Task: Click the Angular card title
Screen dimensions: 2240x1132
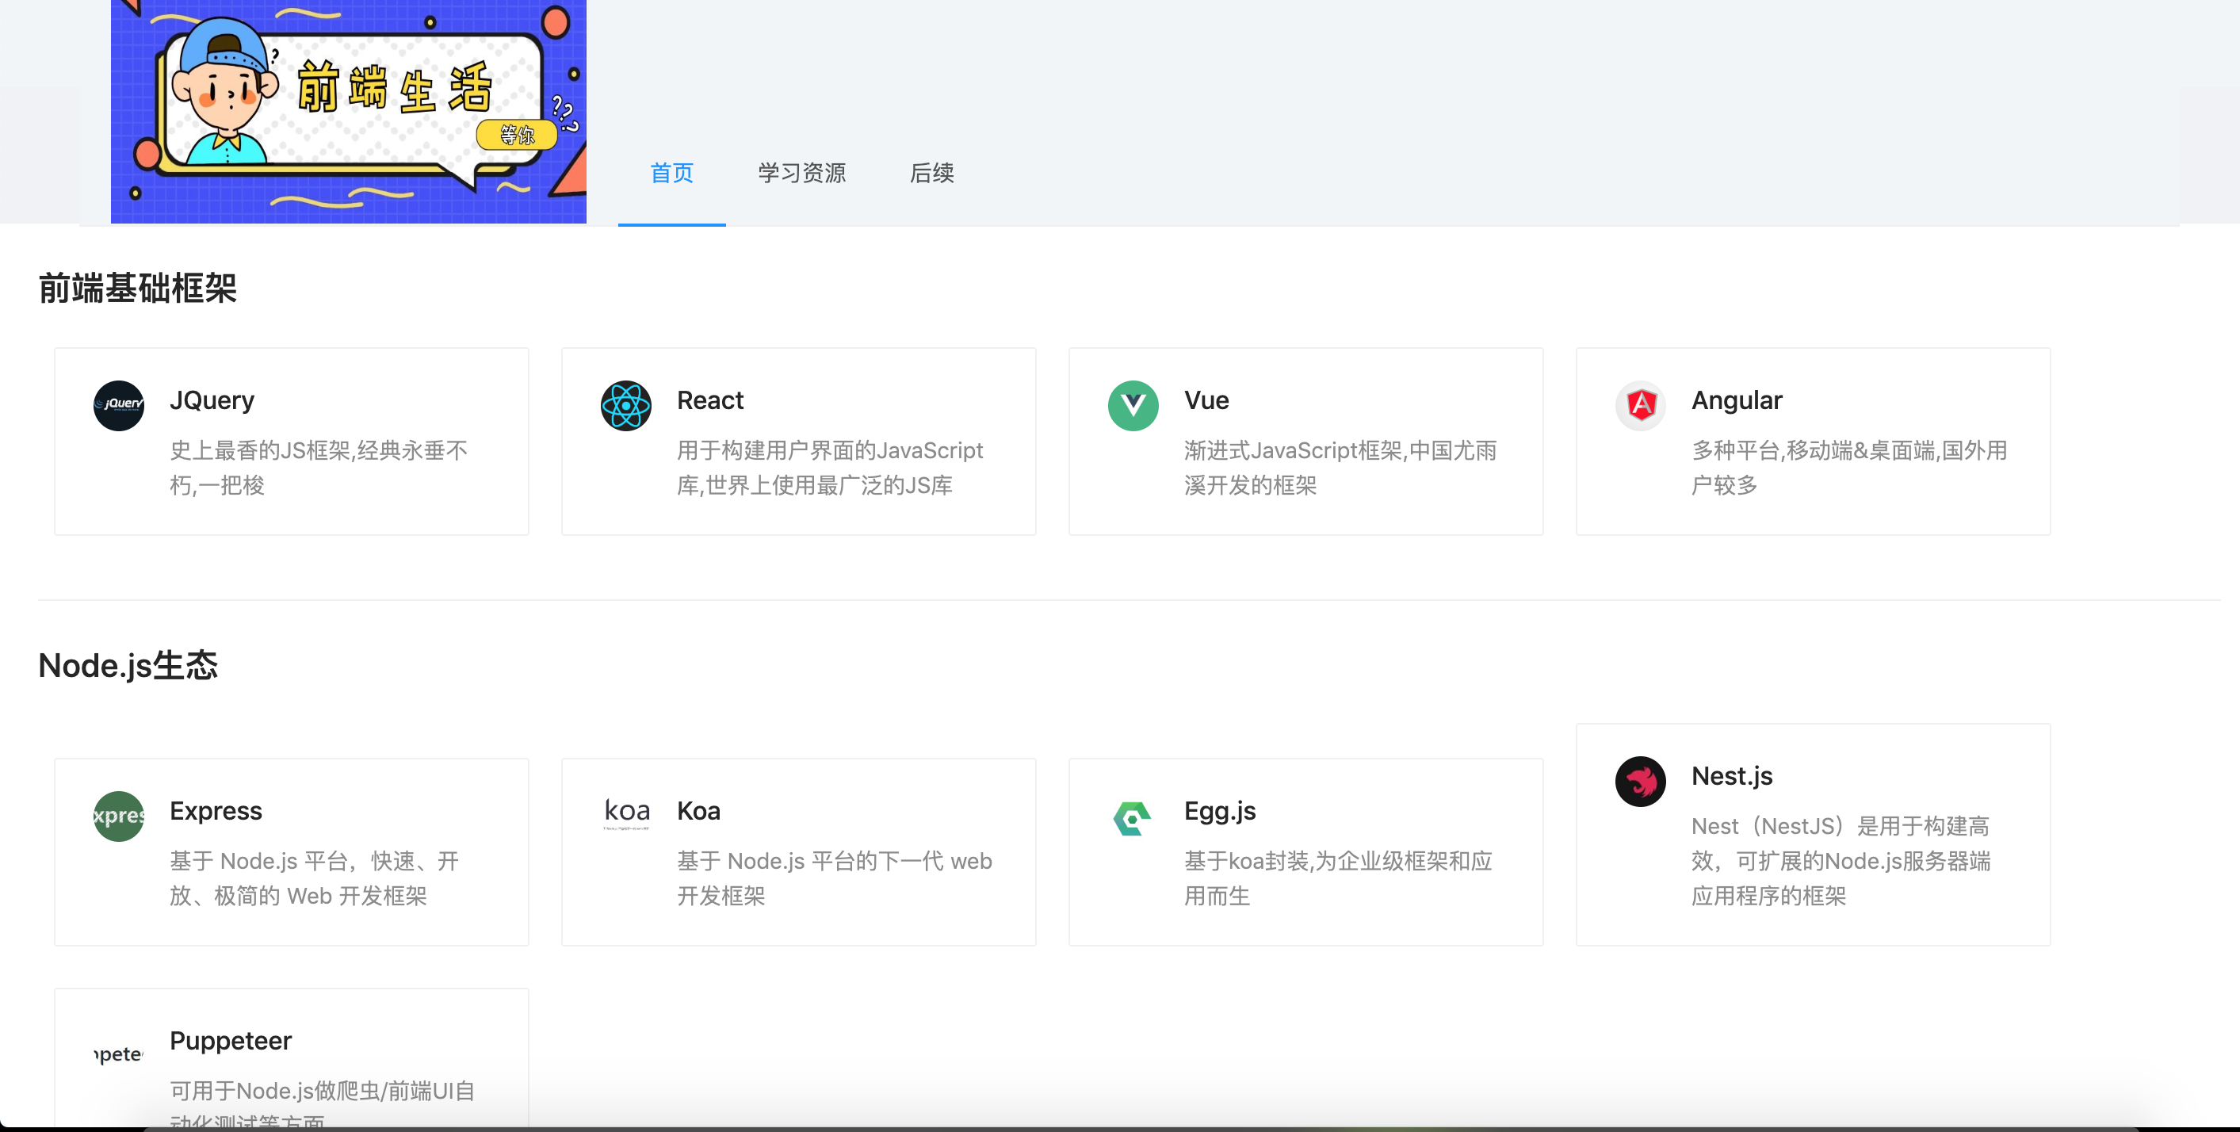Action: pos(1736,400)
